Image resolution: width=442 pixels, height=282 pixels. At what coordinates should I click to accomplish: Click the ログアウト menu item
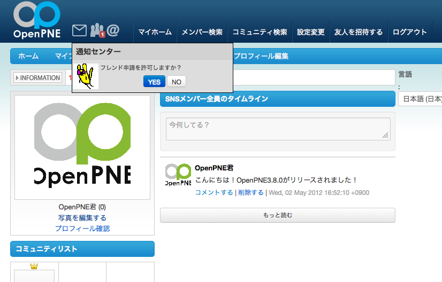click(409, 32)
